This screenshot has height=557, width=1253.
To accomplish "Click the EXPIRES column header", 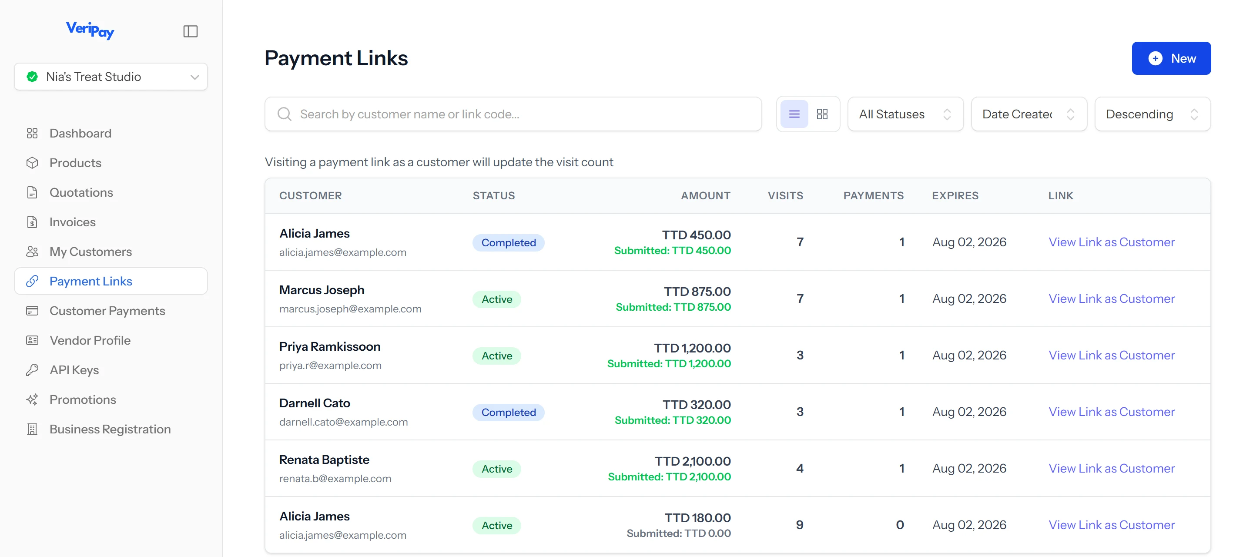I will tap(955, 195).
